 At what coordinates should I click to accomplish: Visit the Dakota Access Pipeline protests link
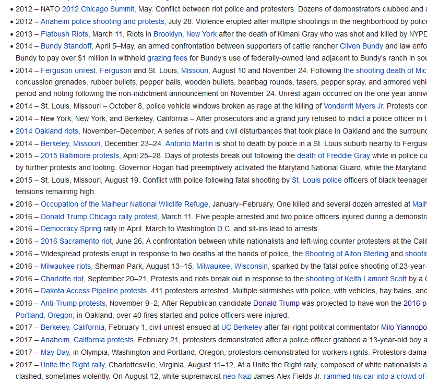tap(93, 291)
